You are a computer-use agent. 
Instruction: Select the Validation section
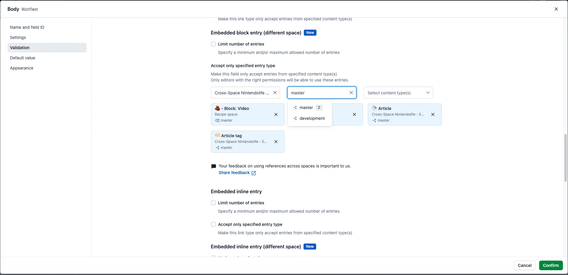click(47, 48)
